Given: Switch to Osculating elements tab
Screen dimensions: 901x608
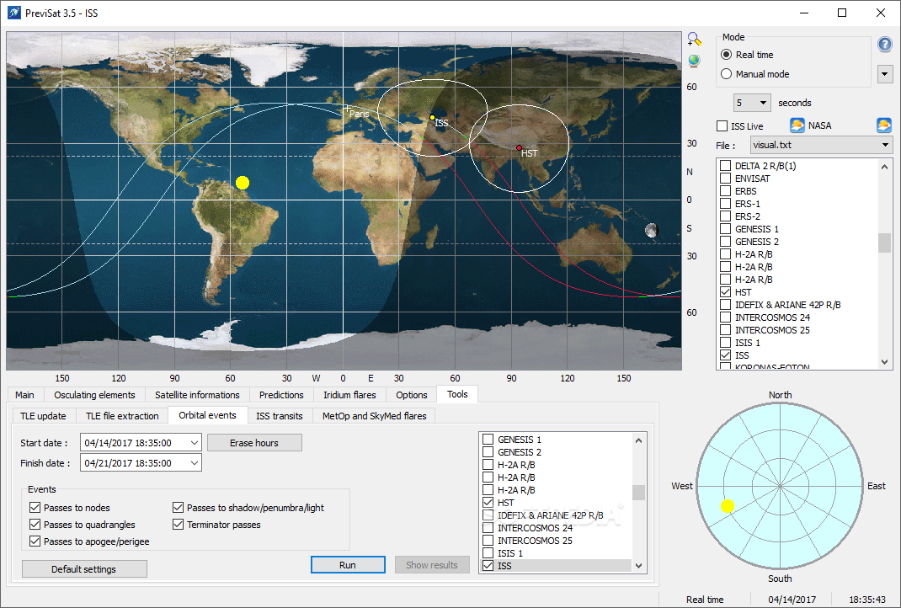Looking at the screenshot, I should [x=94, y=395].
